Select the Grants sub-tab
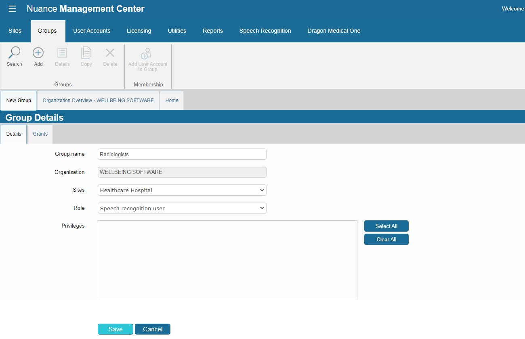 tap(40, 134)
